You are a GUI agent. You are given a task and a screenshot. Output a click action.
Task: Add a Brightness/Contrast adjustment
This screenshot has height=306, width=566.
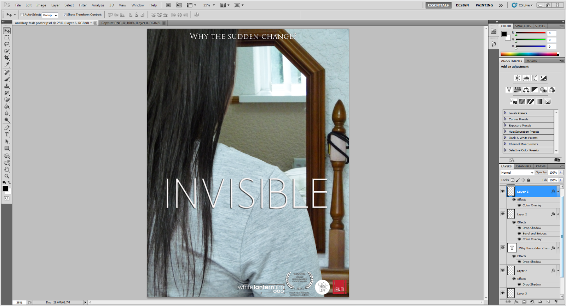point(518,78)
